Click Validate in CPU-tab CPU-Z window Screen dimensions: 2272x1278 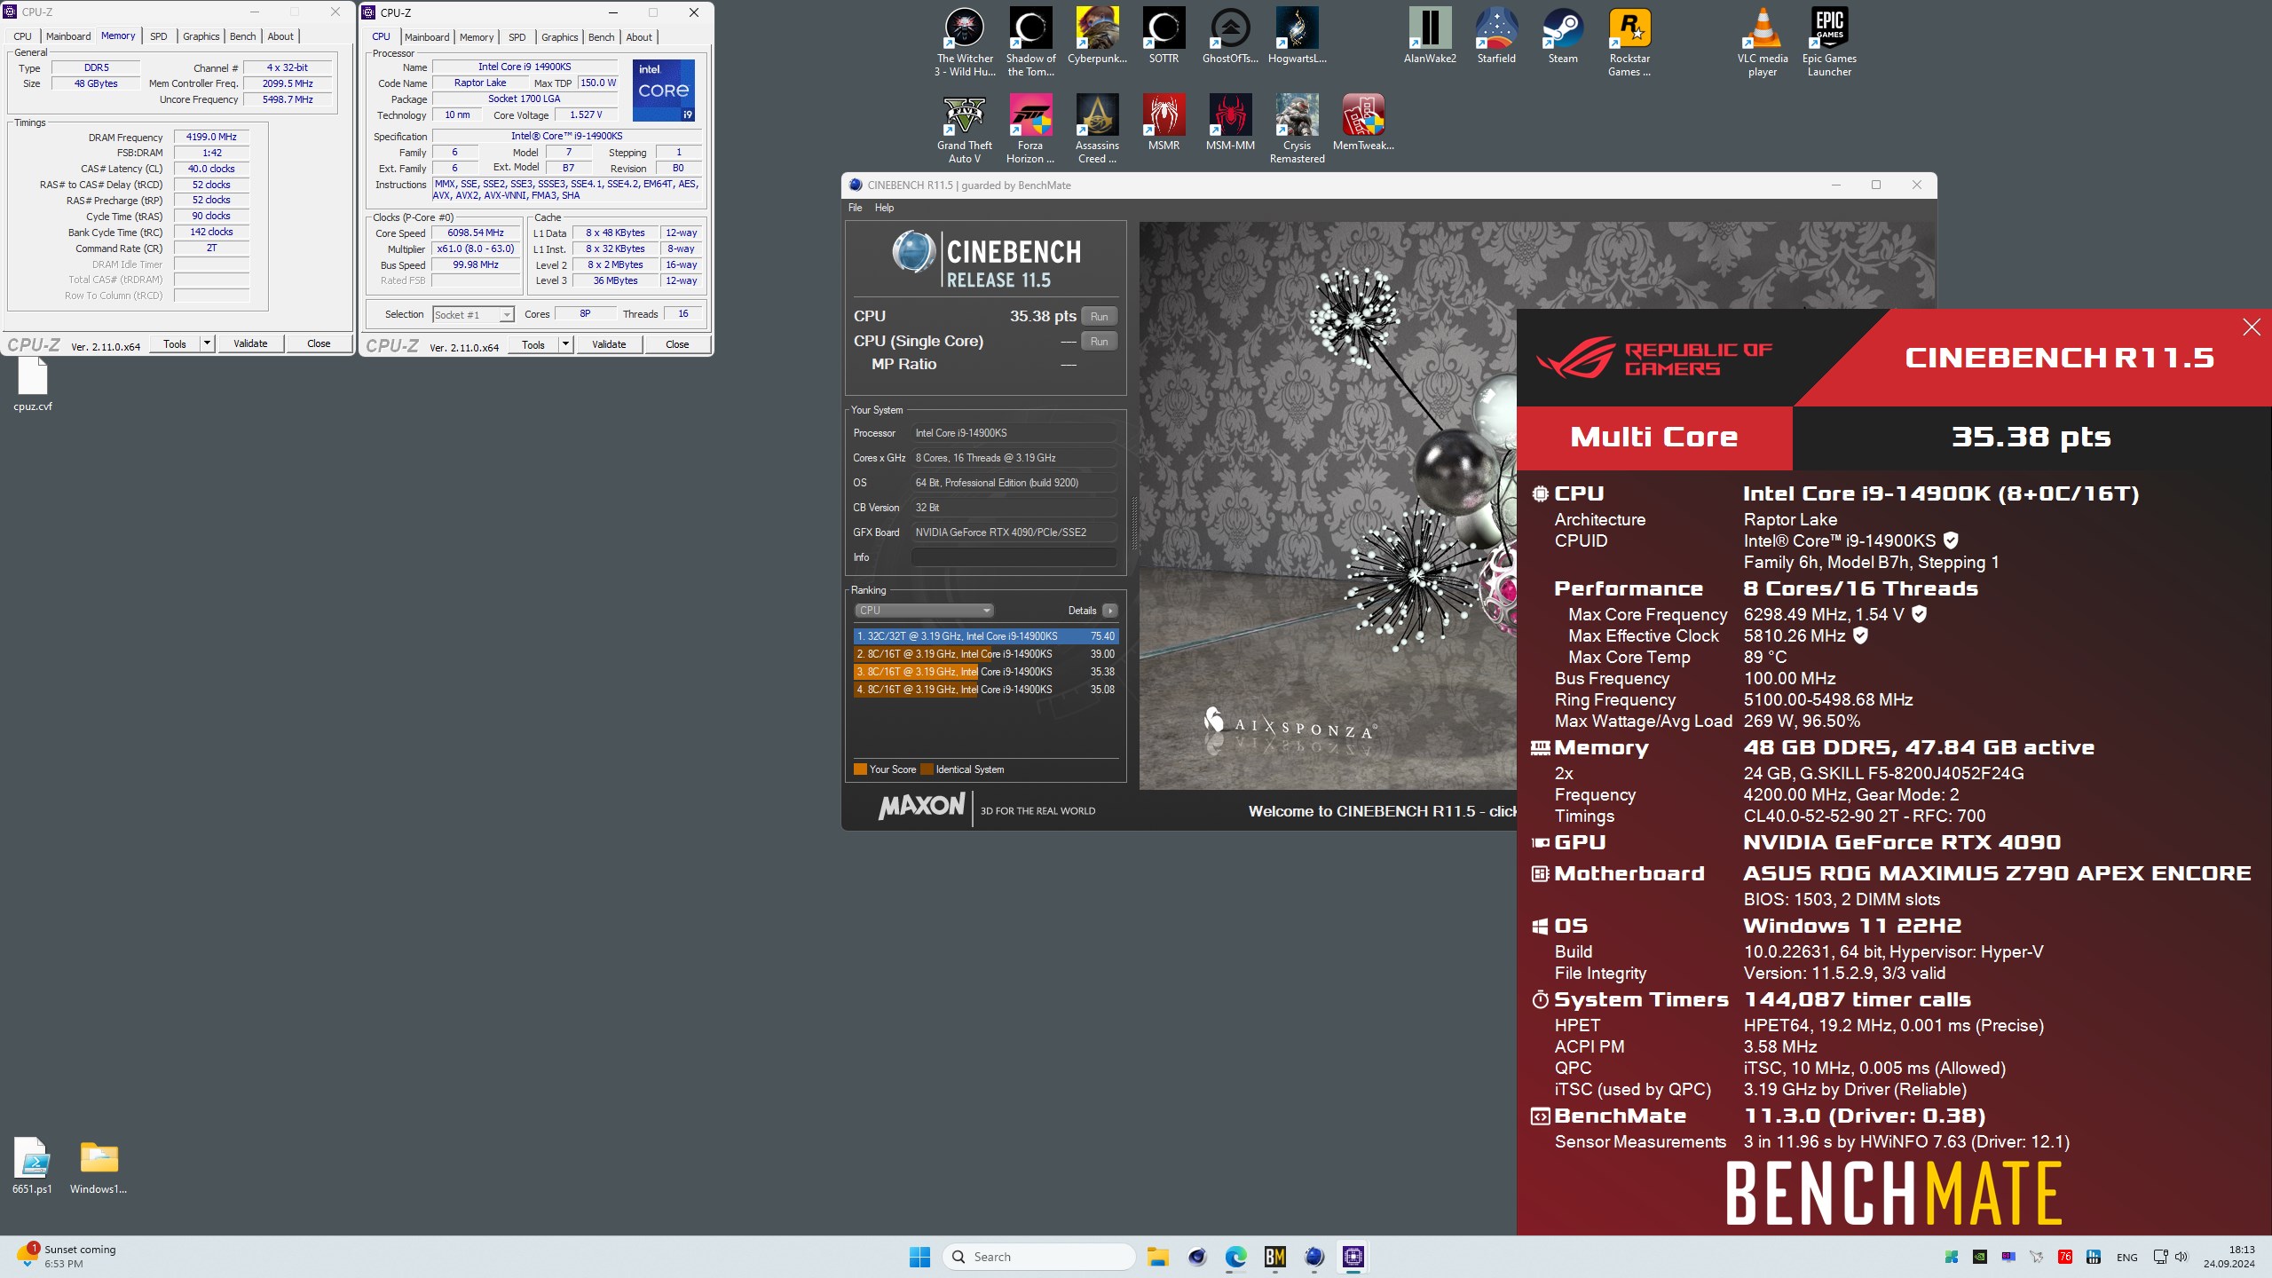coord(609,344)
